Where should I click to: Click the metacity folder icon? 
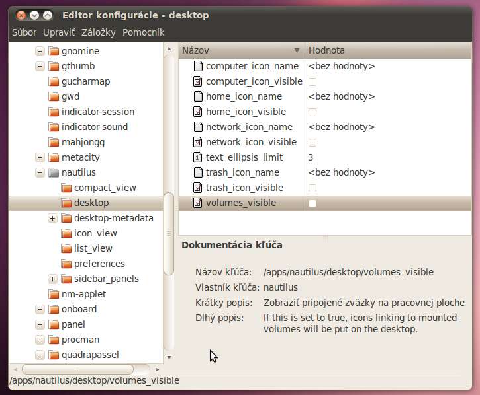click(54, 158)
